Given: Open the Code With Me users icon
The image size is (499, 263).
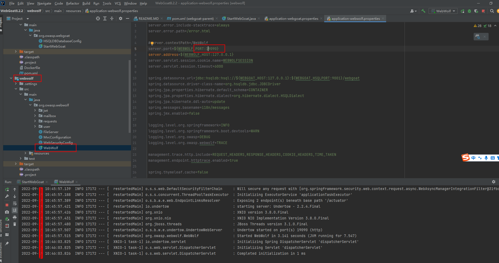Looking at the screenshot, I should pos(413,11).
